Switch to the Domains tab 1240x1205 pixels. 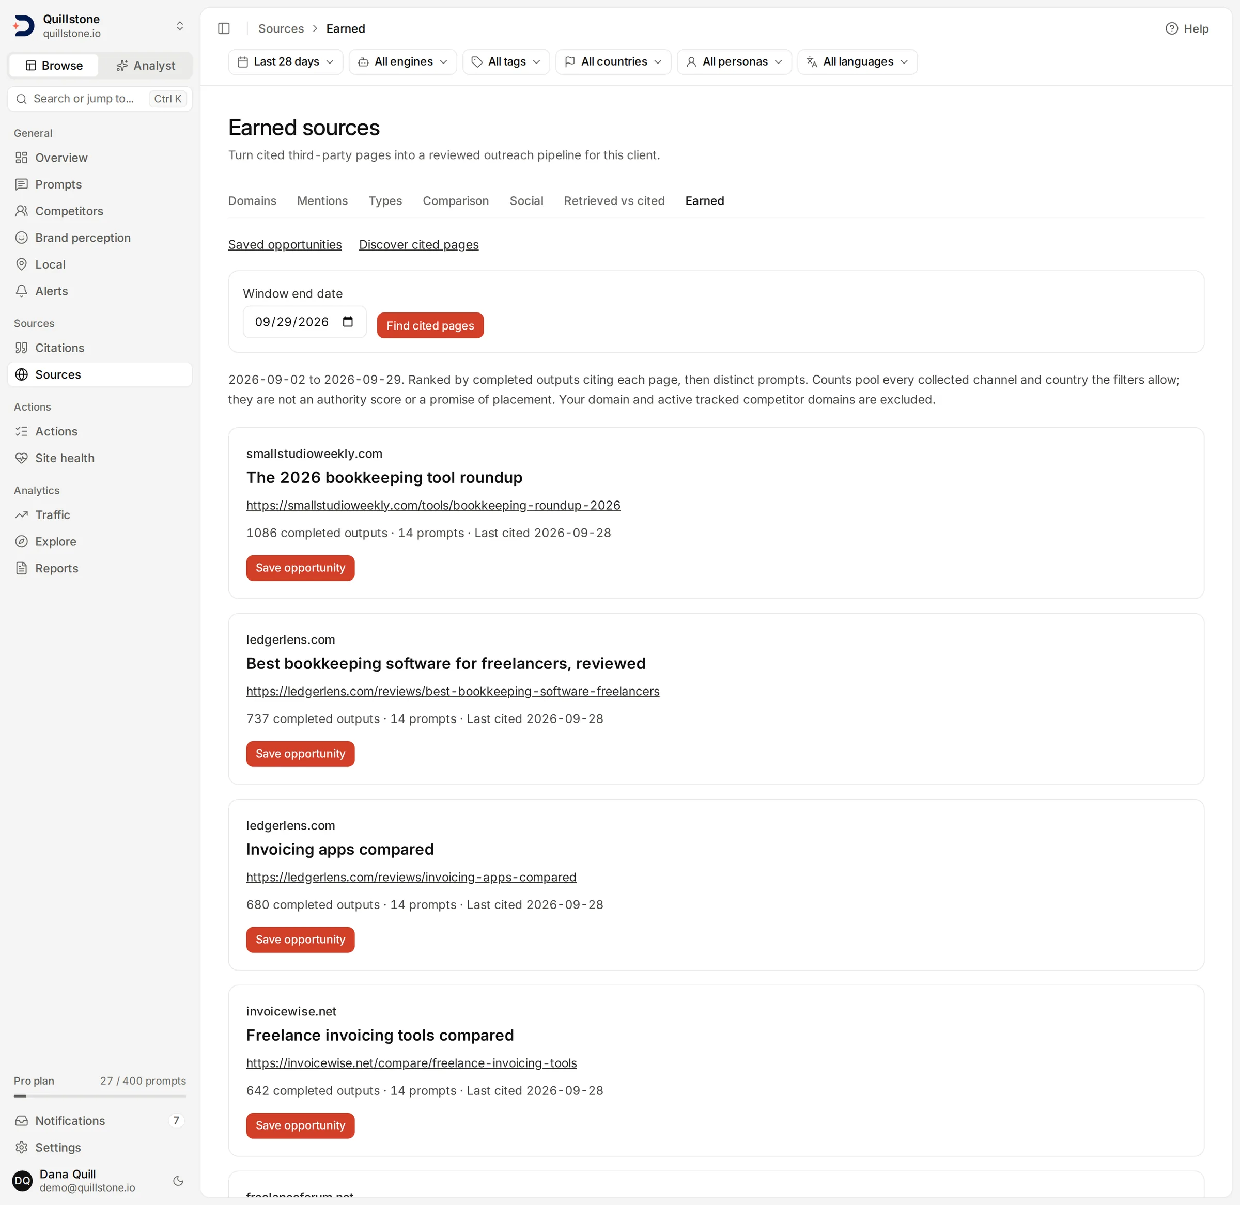click(252, 200)
